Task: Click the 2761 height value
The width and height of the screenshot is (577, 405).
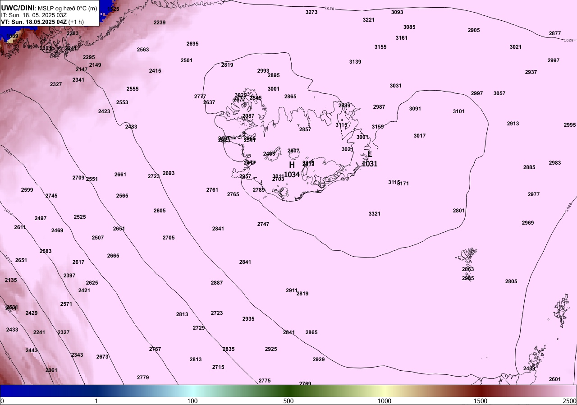Action: 212,190
